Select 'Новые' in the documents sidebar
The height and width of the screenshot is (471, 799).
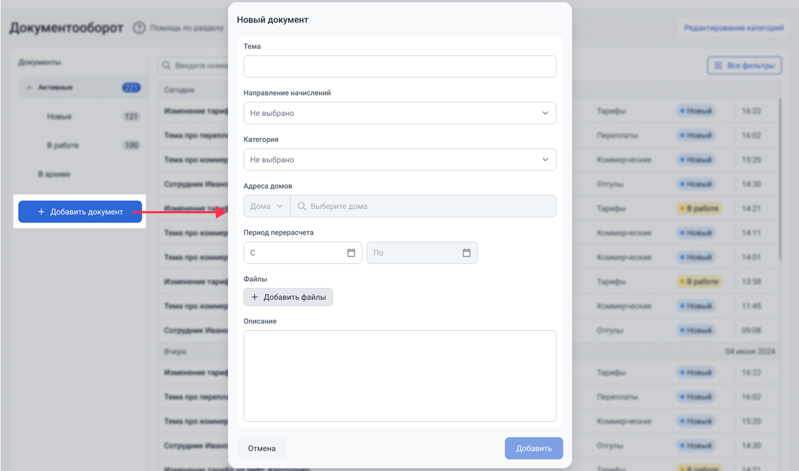coord(59,116)
